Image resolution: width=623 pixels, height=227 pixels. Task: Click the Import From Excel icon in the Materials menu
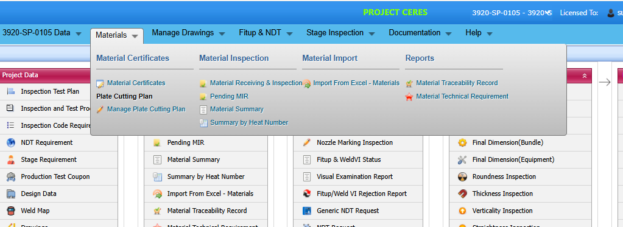pyautogui.click(x=306, y=84)
